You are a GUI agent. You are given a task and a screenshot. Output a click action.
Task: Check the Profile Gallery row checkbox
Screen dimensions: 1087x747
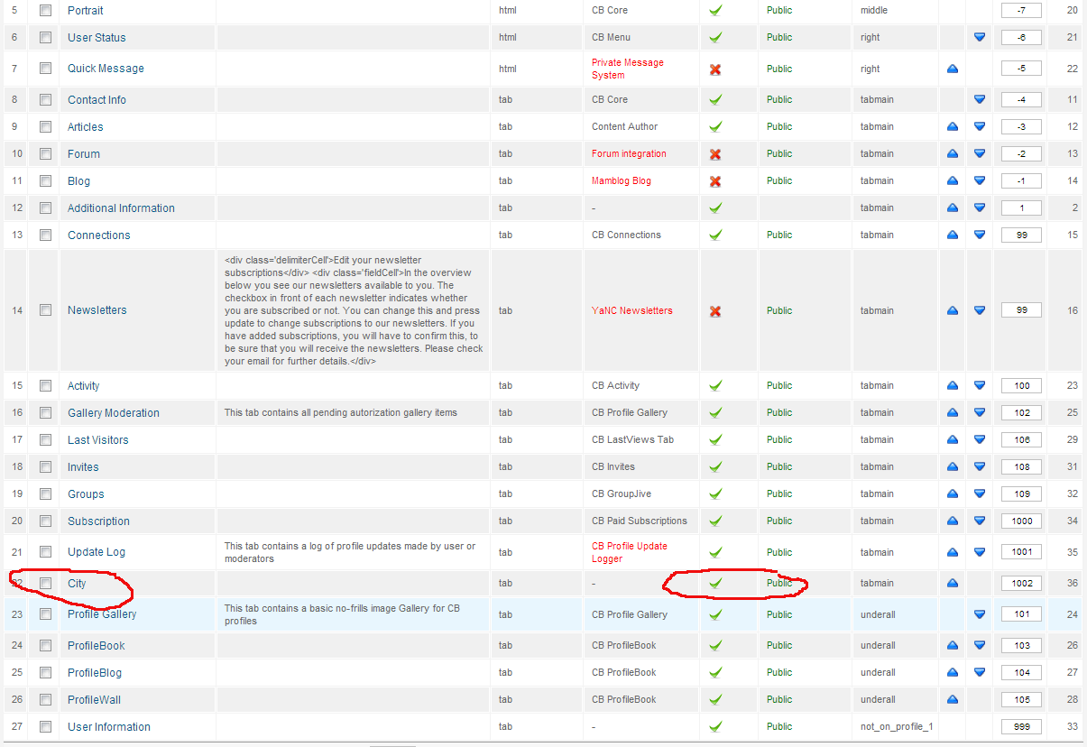pos(45,614)
